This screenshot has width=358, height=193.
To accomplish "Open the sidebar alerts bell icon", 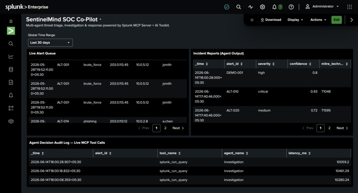I will [x=11, y=95].
